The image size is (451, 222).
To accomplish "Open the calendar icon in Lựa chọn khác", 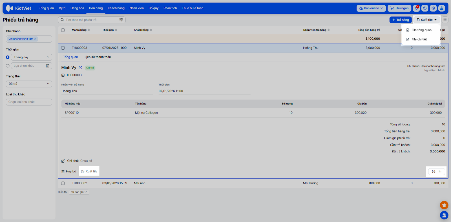I will click(x=48, y=66).
